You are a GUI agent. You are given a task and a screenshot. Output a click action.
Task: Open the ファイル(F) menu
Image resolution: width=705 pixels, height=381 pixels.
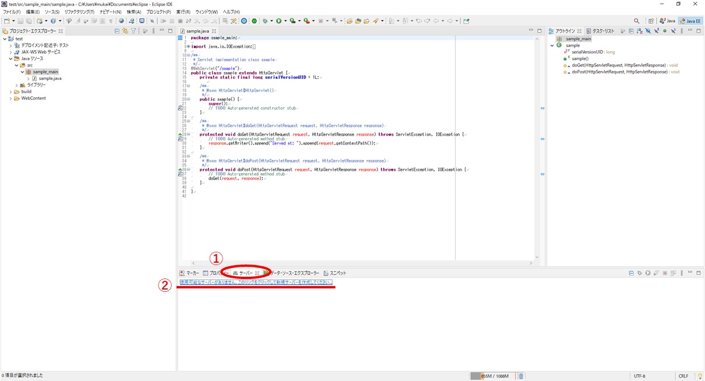tap(12, 12)
